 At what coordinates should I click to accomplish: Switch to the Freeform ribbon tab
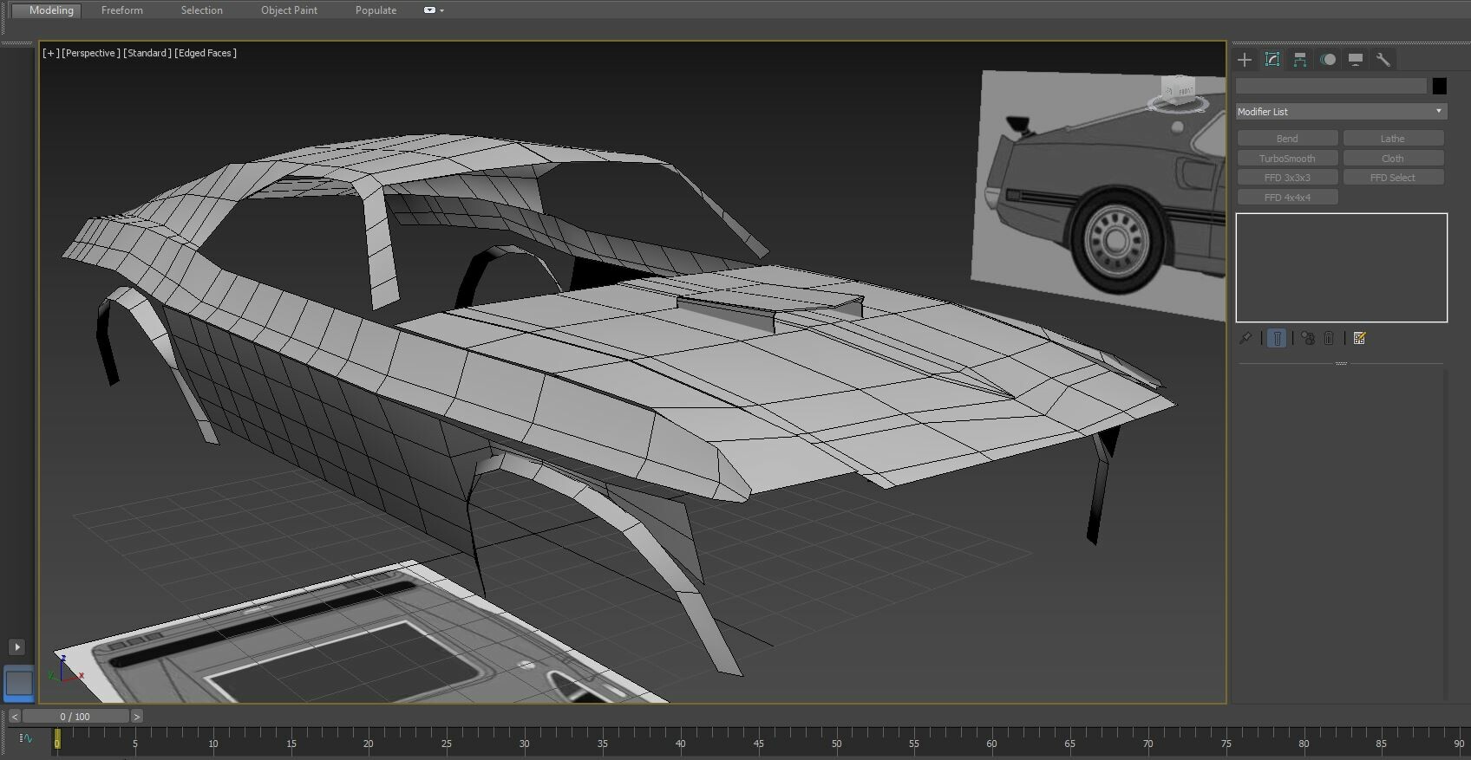[x=121, y=10]
